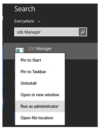Click into the sdk Manager search field
The width and height of the screenshot is (101, 130).
click(47, 32)
